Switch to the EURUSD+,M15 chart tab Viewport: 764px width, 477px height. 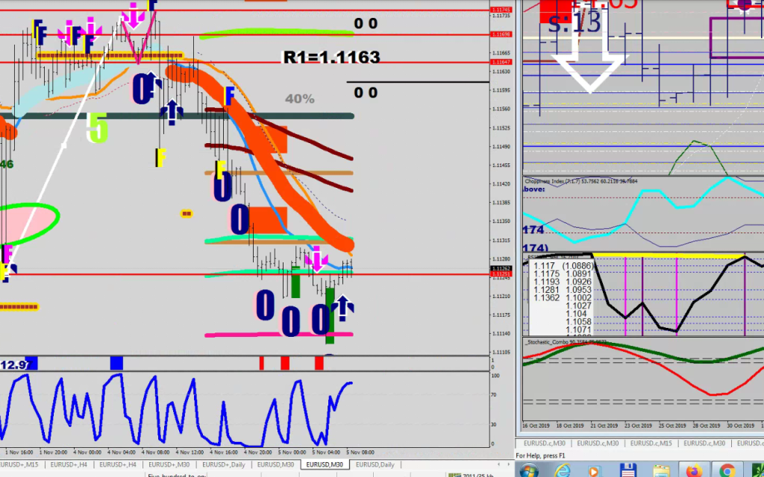pos(21,464)
